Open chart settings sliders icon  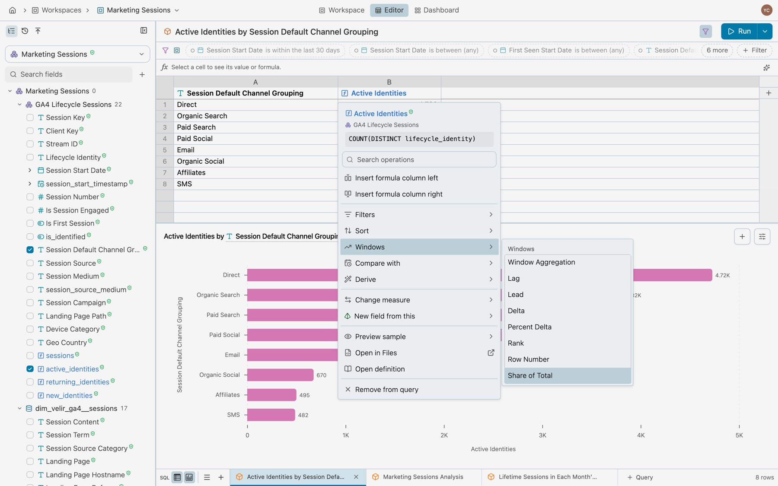[x=762, y=236]
